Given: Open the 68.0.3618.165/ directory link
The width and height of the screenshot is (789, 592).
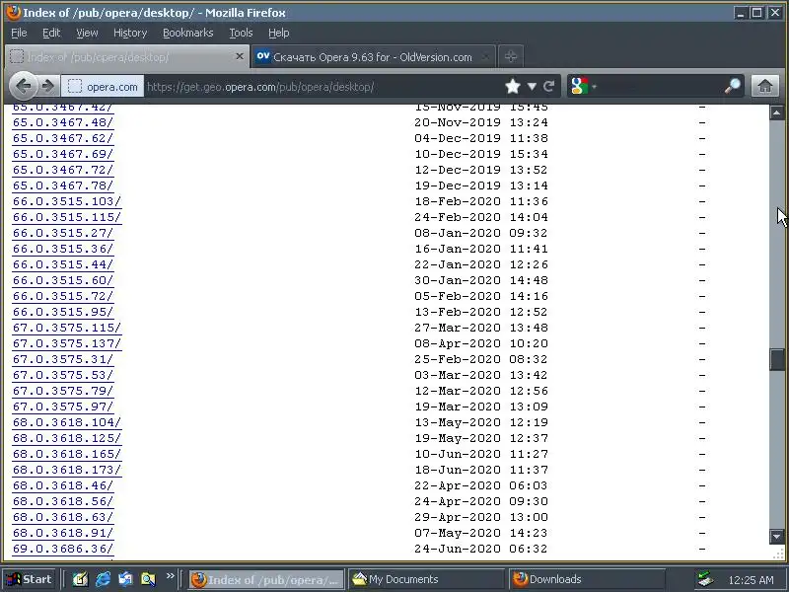Looking at the screenshot, I should coord(67,454).
